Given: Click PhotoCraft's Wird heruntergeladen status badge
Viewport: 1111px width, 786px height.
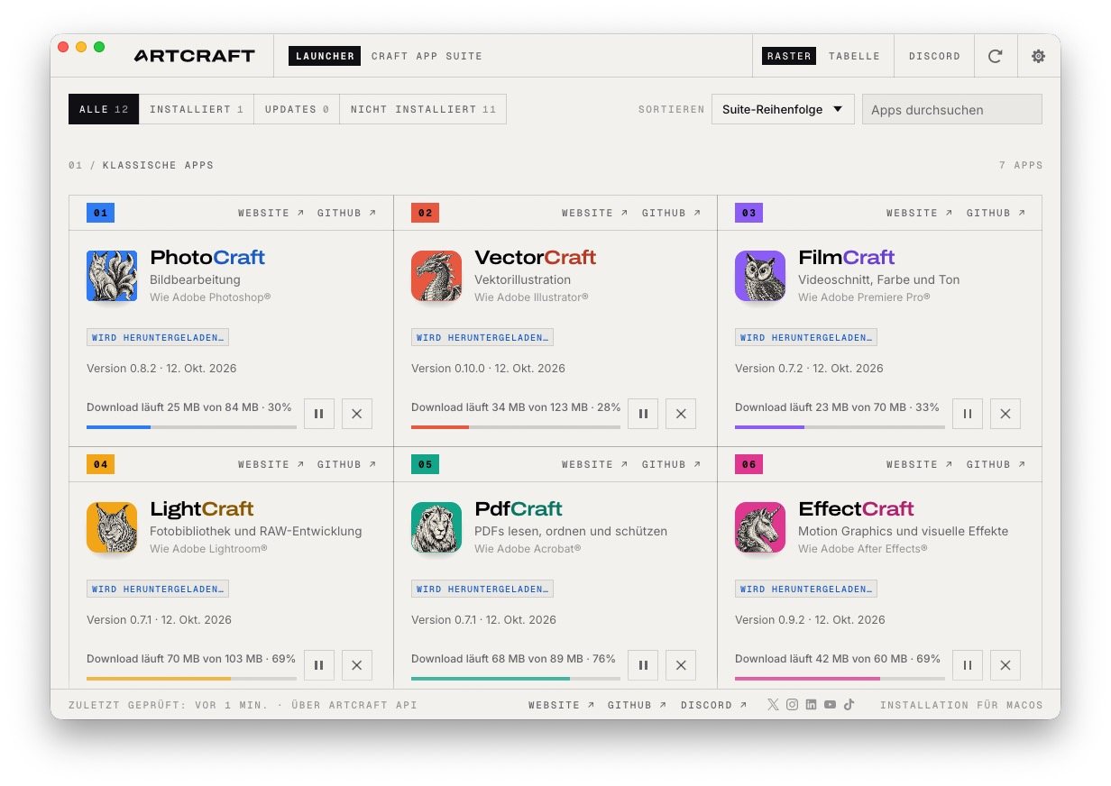Looking at the screenshot, I should click(x=158, y=337).
